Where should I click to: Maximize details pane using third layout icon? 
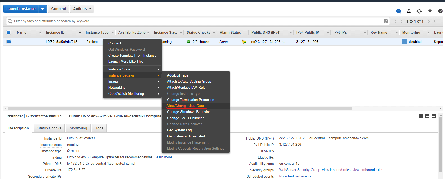[434, 116]
